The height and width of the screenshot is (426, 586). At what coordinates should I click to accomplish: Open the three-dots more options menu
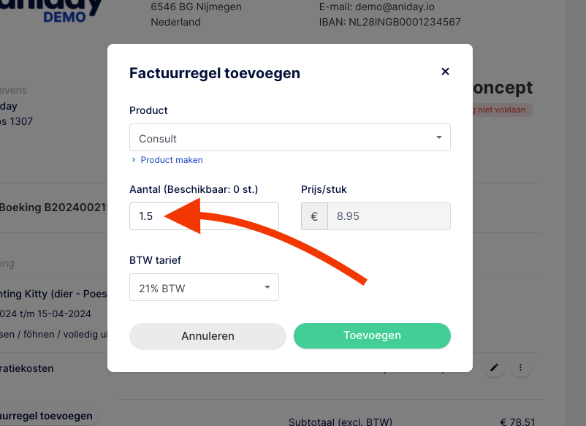pyautogui.click(x=520, y=368)
